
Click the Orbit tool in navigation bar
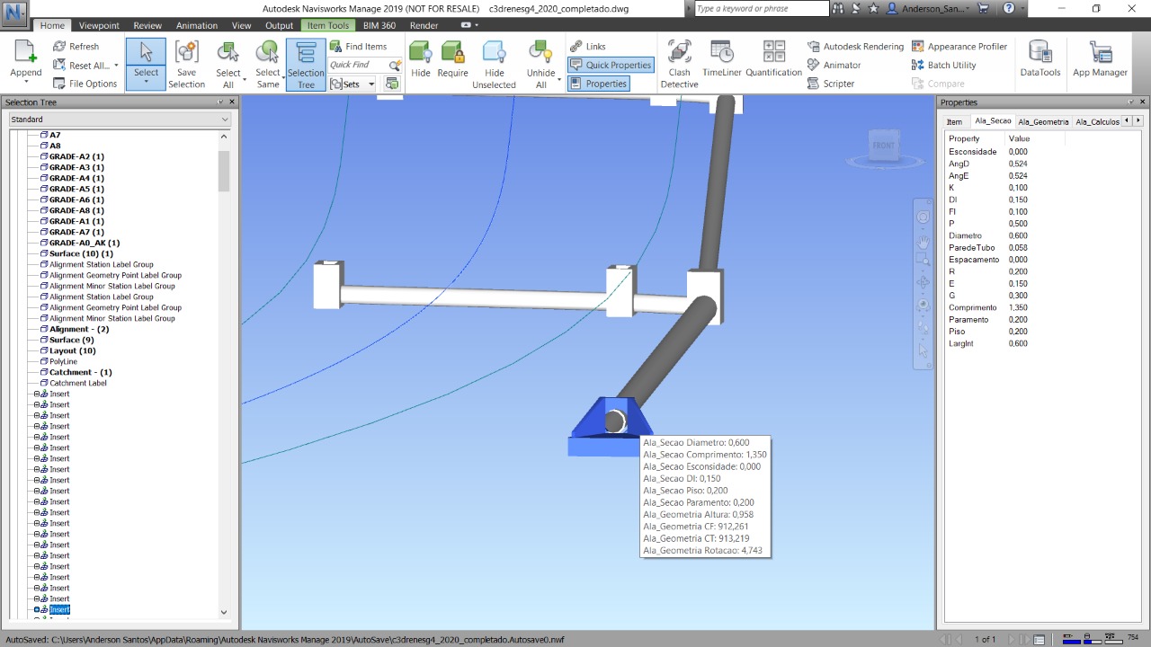[923, 282]
